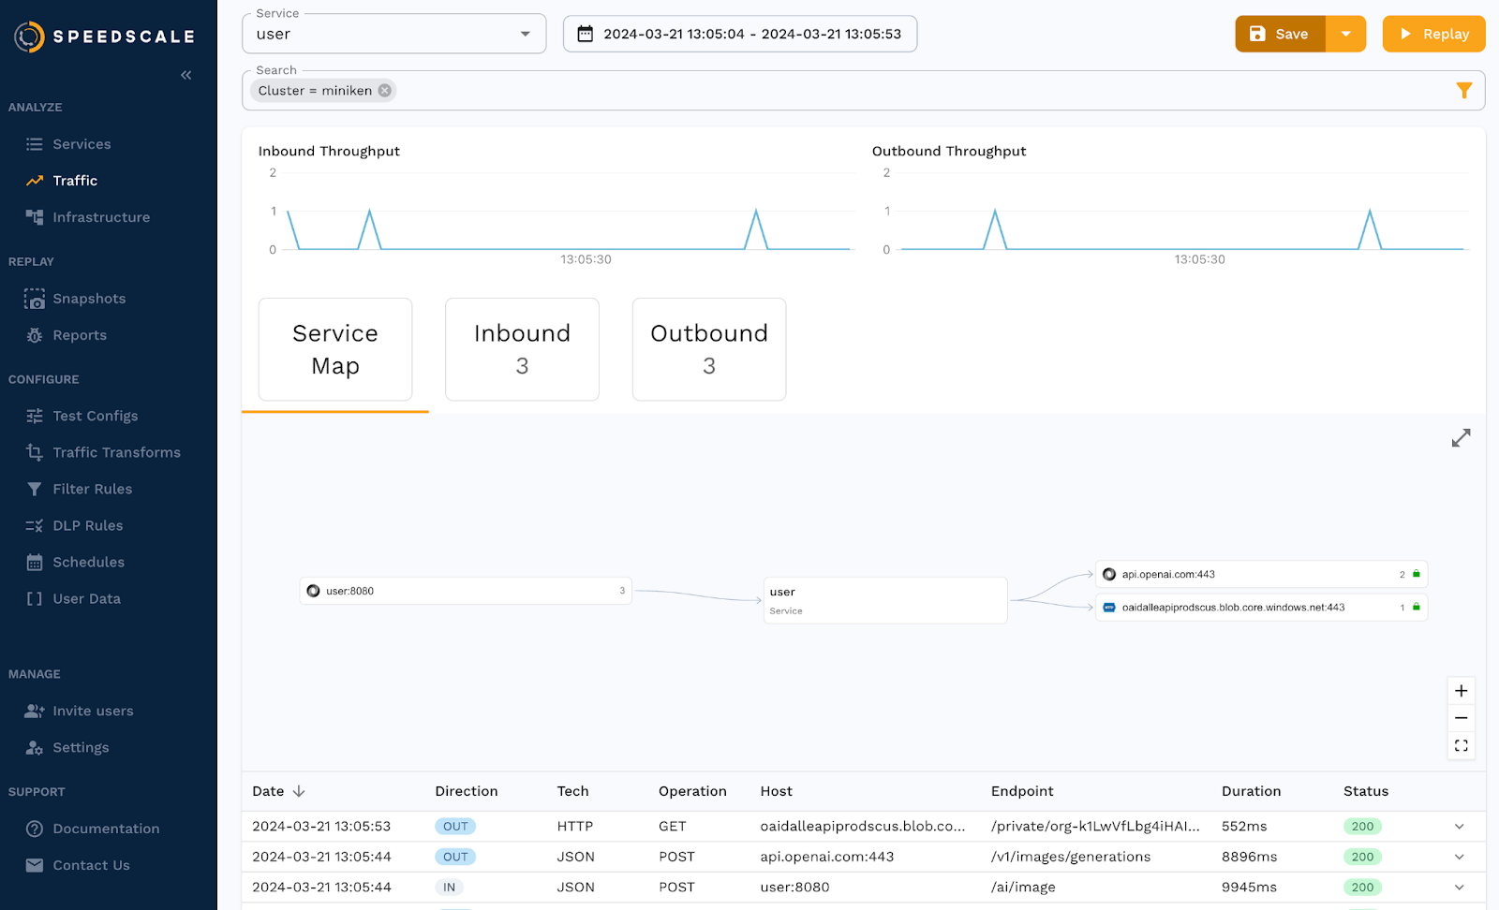Click the Replay button

point(1434,34)
